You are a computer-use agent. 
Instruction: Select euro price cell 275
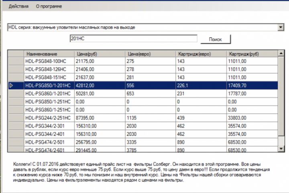click(x=151, y=61)
